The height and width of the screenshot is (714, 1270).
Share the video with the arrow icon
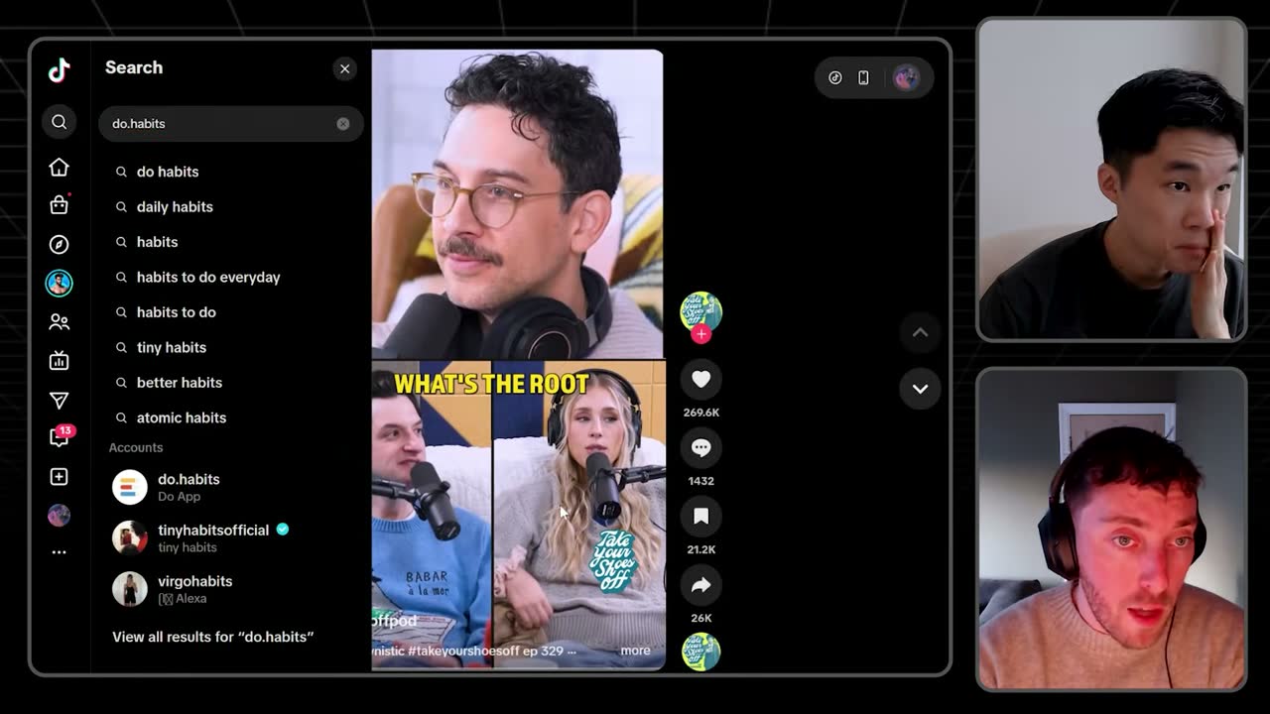click(700, 585)
